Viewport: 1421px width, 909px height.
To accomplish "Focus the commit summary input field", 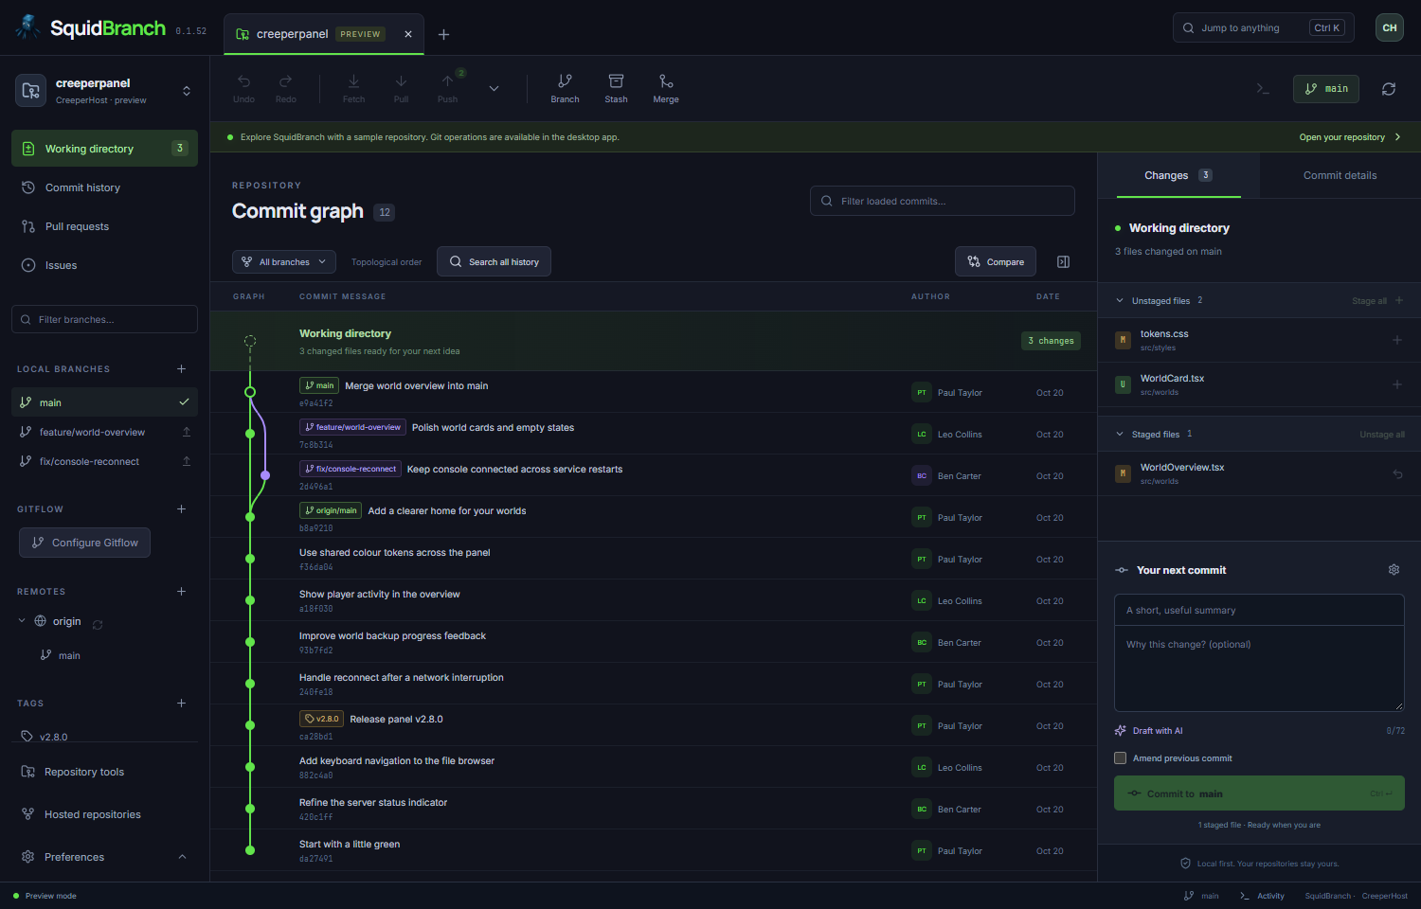I will point(1259,611).
